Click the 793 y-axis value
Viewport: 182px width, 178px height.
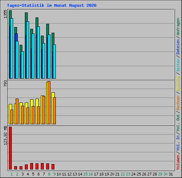5,83
